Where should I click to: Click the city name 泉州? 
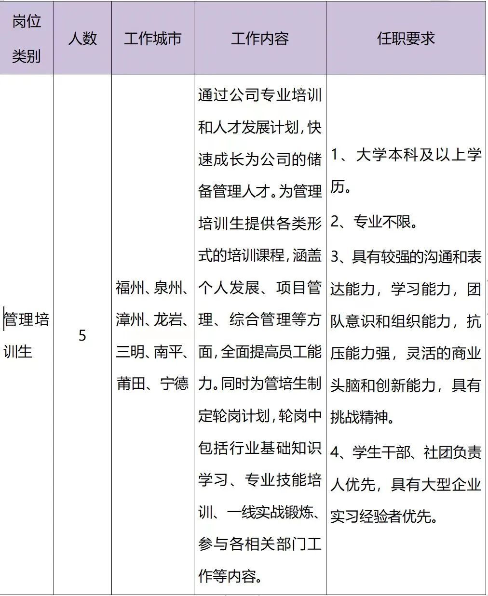[167, 288]
